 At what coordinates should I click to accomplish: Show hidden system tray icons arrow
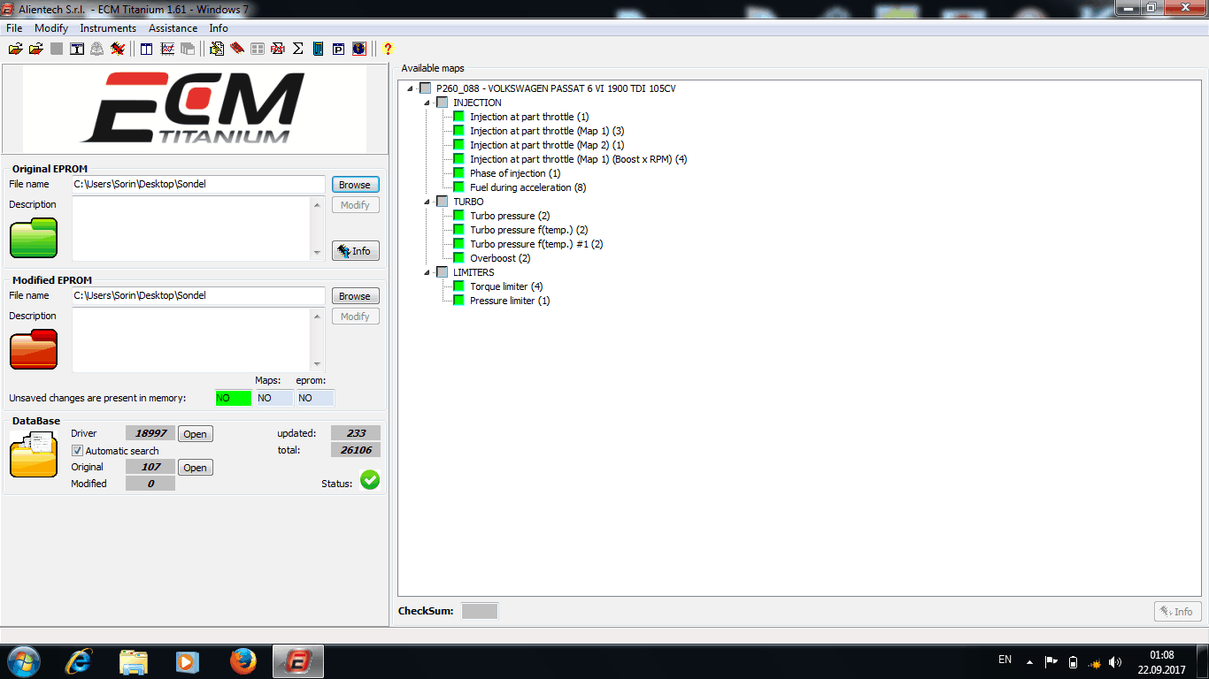pos(1029,661)
